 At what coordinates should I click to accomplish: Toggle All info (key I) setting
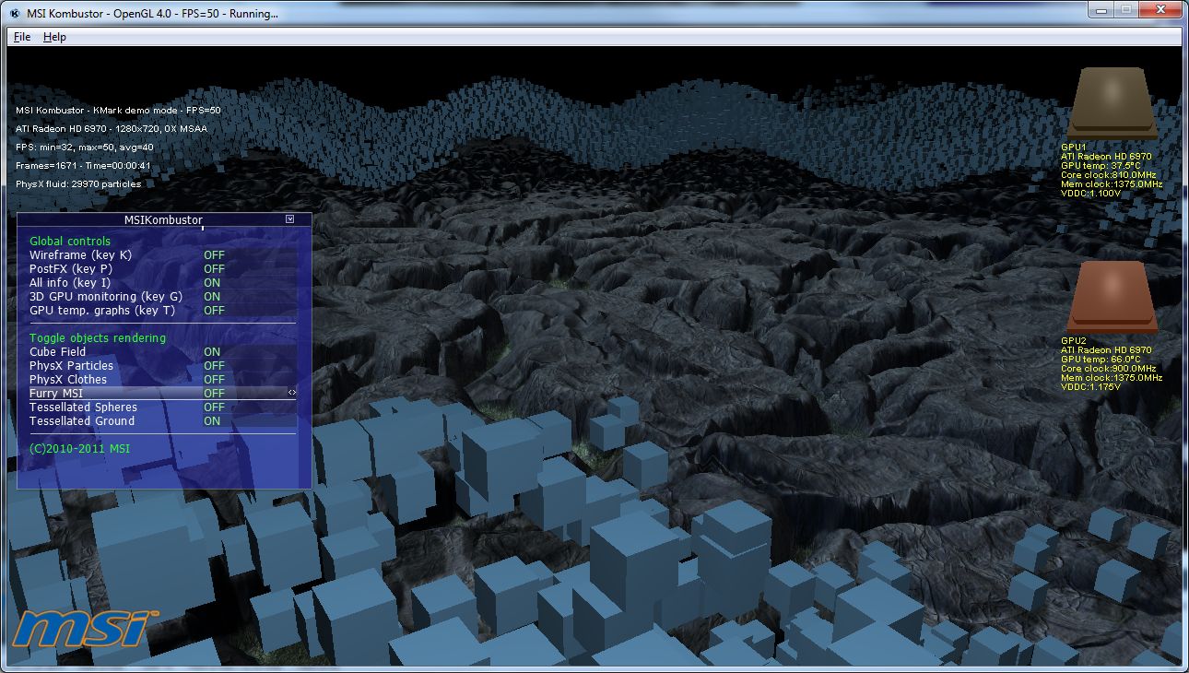(x=164, y=283)
